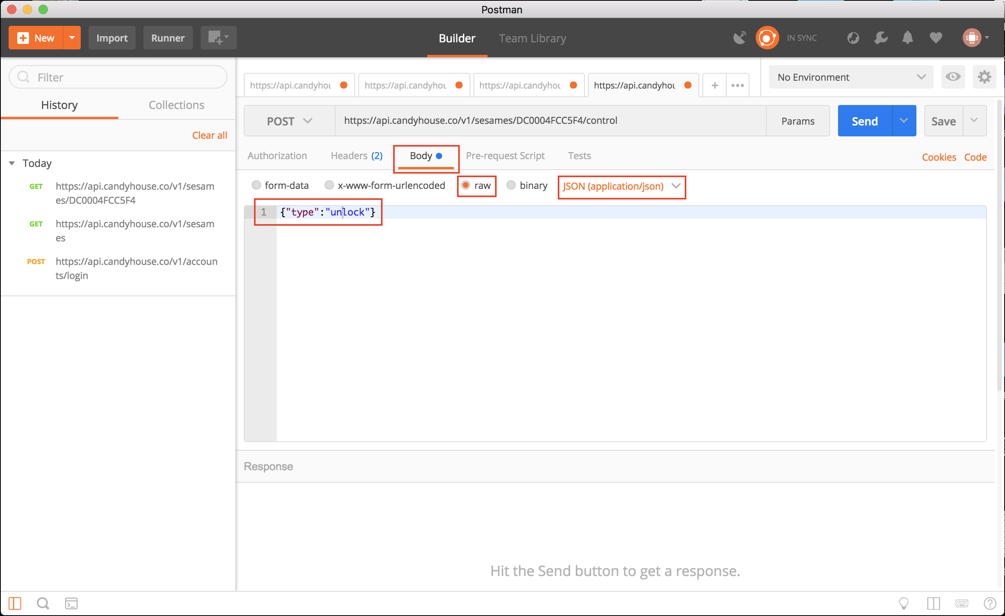Open notifications bell icon
The image size is (1005, 616).
907,38
